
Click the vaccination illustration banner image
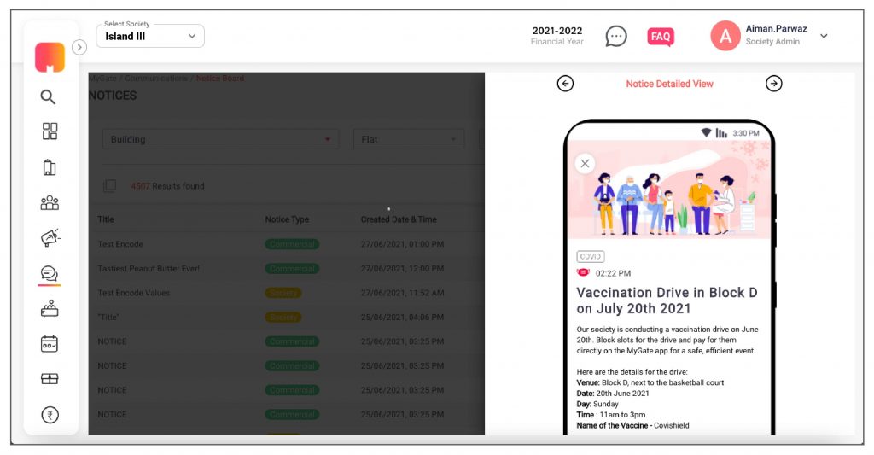669,190
